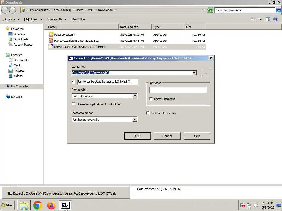Open the view options dropdown arrow

(x=261, y=19)
